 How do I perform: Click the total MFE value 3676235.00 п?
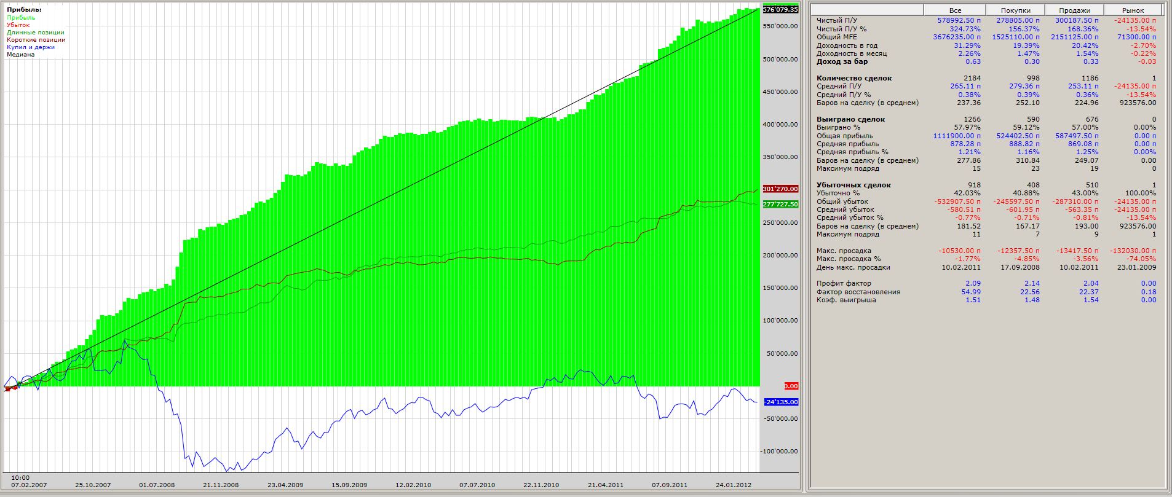(957, 37)
